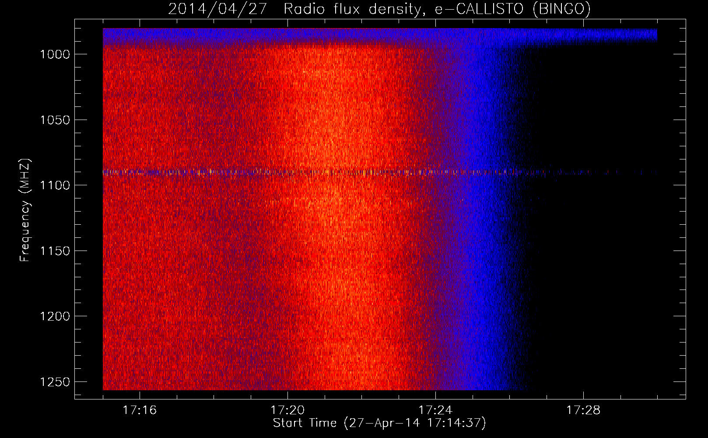708x438 pixels.
Task: Click the 1150 frequency tick label
Action: [x=55, y=251]
